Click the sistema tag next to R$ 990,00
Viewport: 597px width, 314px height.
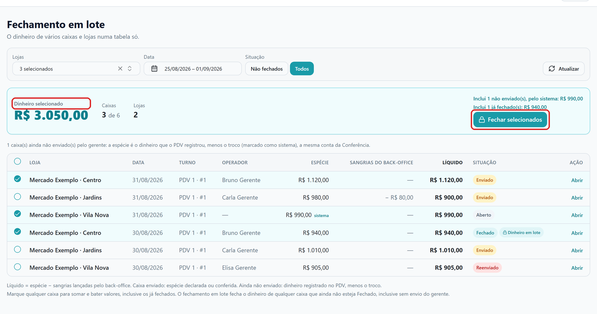(321, 216)
